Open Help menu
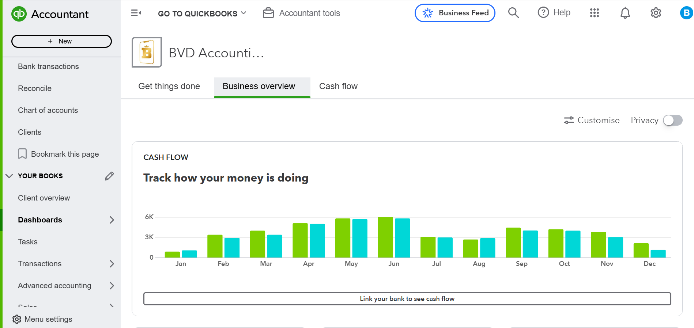Image resolution: width=694 pixels, height=328 pixels. [x=554, y=13]
